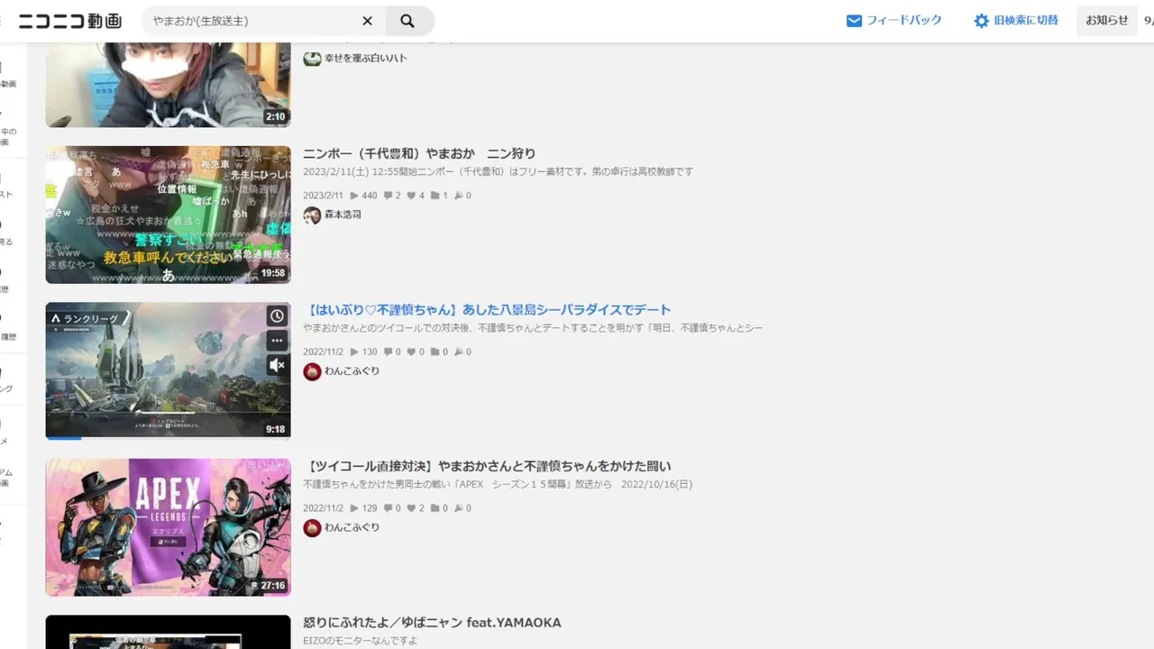Run search with the magnifying glass button

tap(408, 21)
